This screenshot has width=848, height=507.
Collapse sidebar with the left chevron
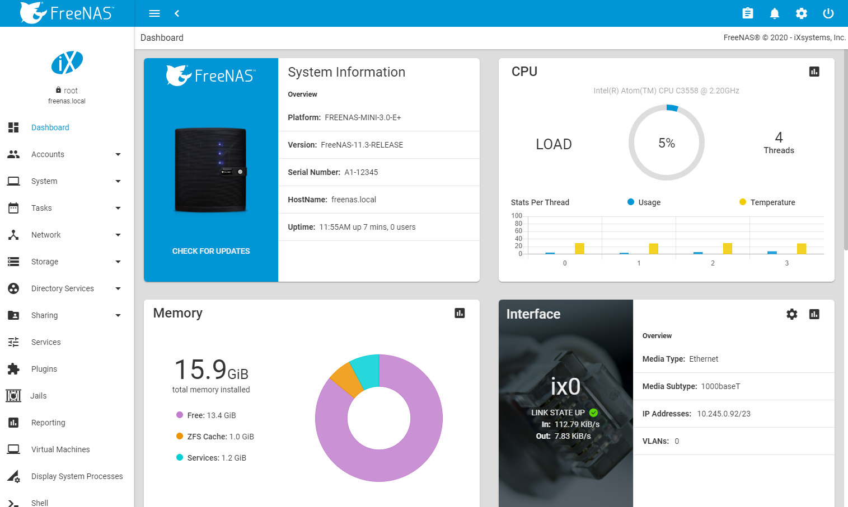click(x=177, y=13)
